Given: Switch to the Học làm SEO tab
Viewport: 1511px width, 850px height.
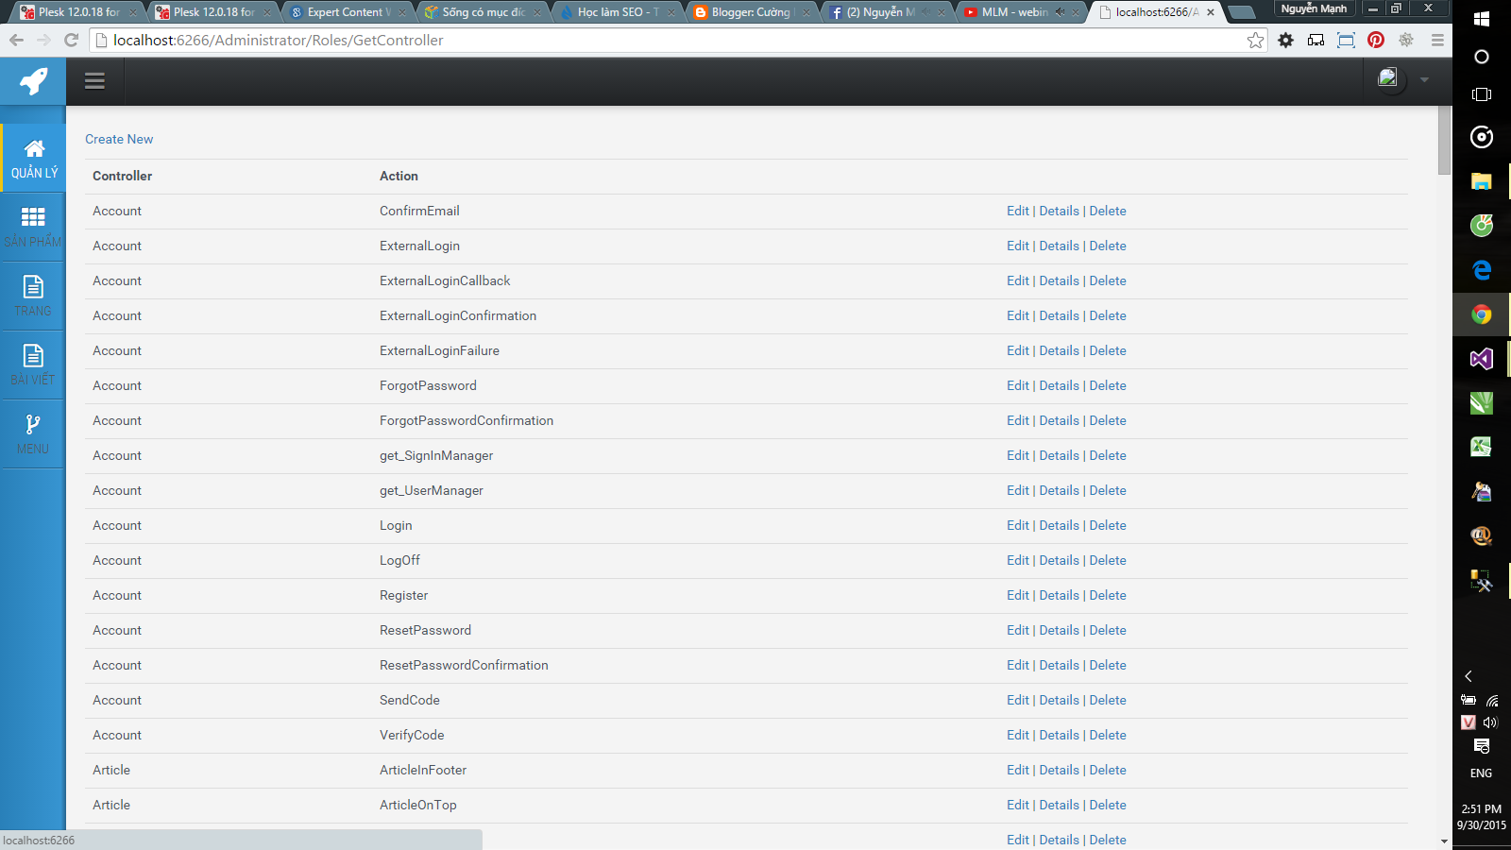Looking at the screenshot, I should [614, 12].
